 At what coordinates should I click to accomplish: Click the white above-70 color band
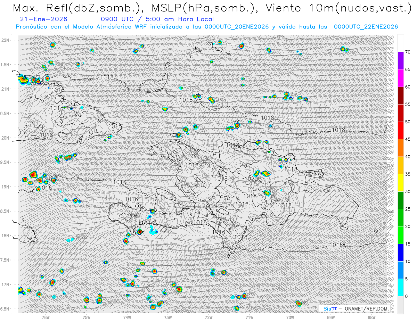pos(401,43)
